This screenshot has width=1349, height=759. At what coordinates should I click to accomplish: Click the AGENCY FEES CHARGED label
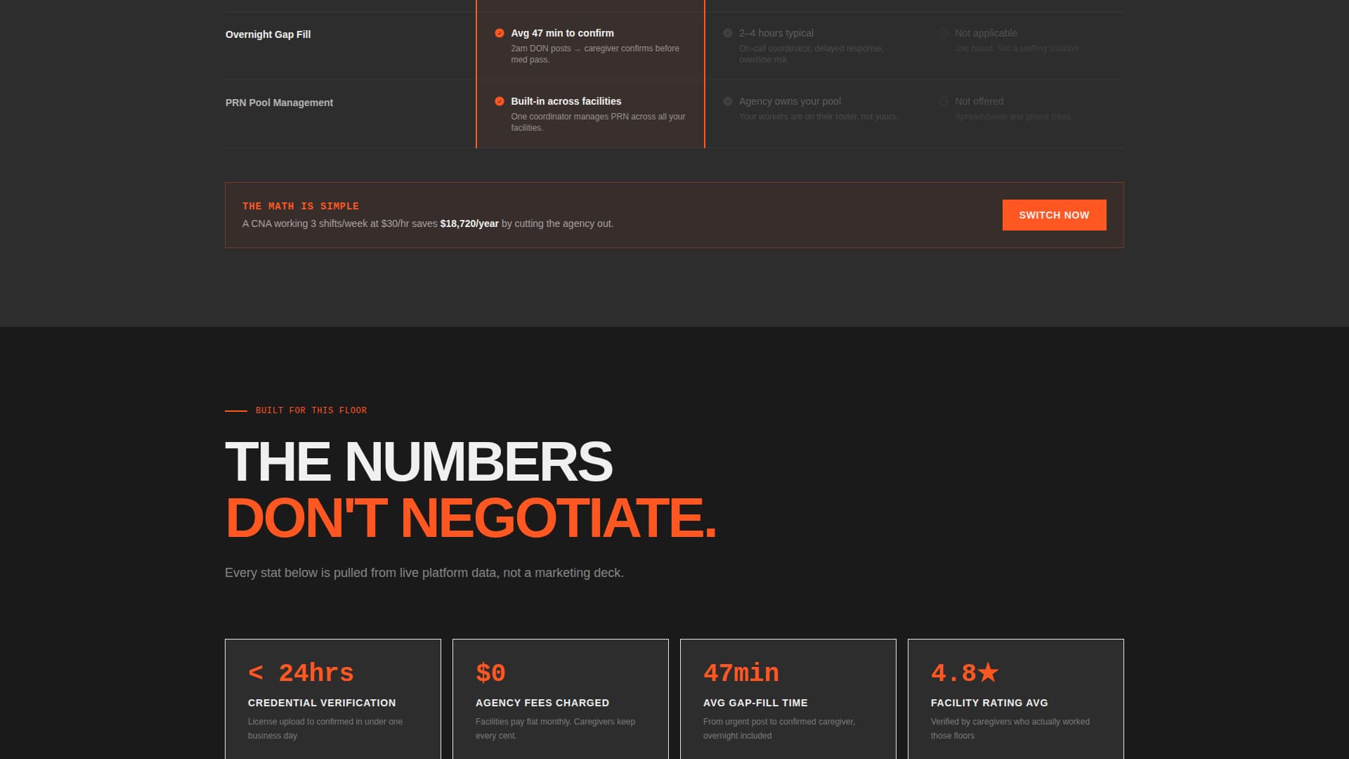pyautogui.click(x=542, y=703)
